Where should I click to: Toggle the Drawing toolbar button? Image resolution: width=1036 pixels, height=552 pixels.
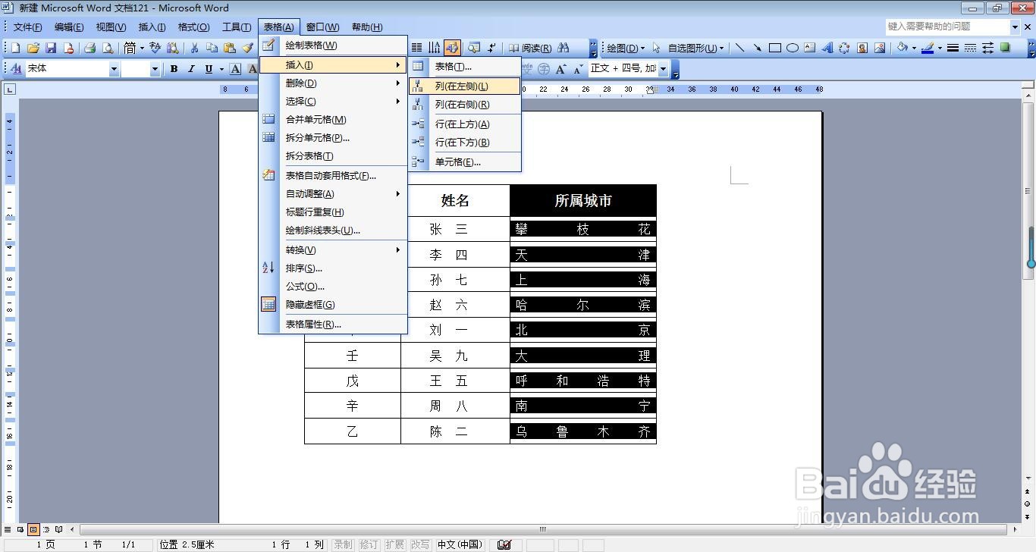[452, 48]
